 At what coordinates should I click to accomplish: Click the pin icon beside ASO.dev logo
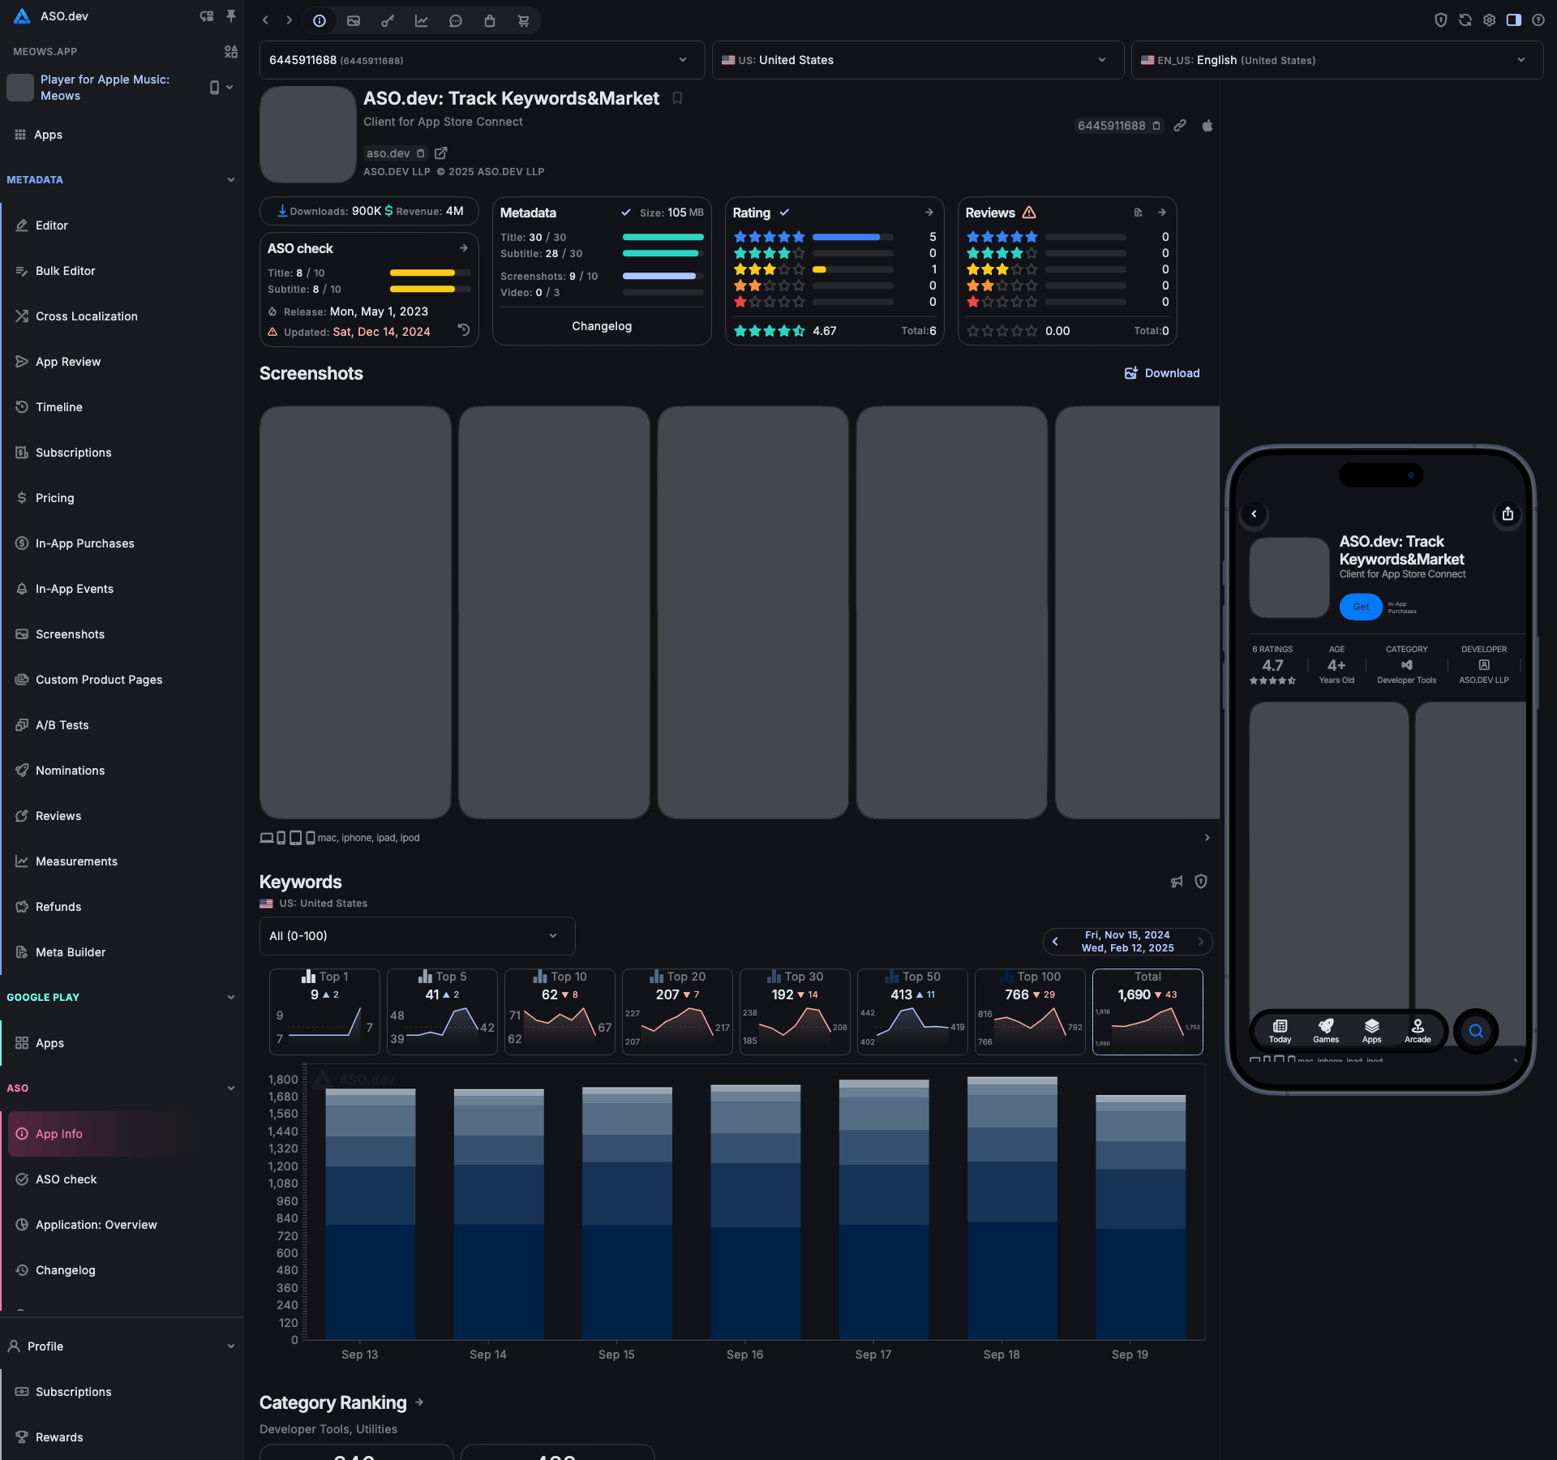point(231,16)
